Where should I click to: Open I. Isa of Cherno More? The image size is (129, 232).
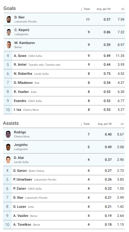(18, 110)
